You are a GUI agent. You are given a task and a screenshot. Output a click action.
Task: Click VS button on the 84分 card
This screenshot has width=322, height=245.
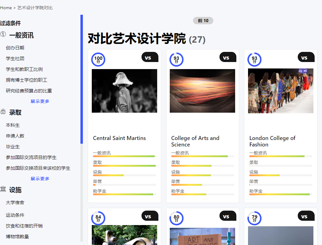(x=150, y=216)
